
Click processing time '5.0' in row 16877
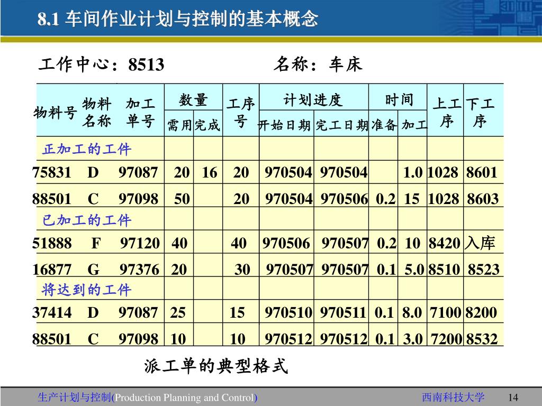pos(414,269)
